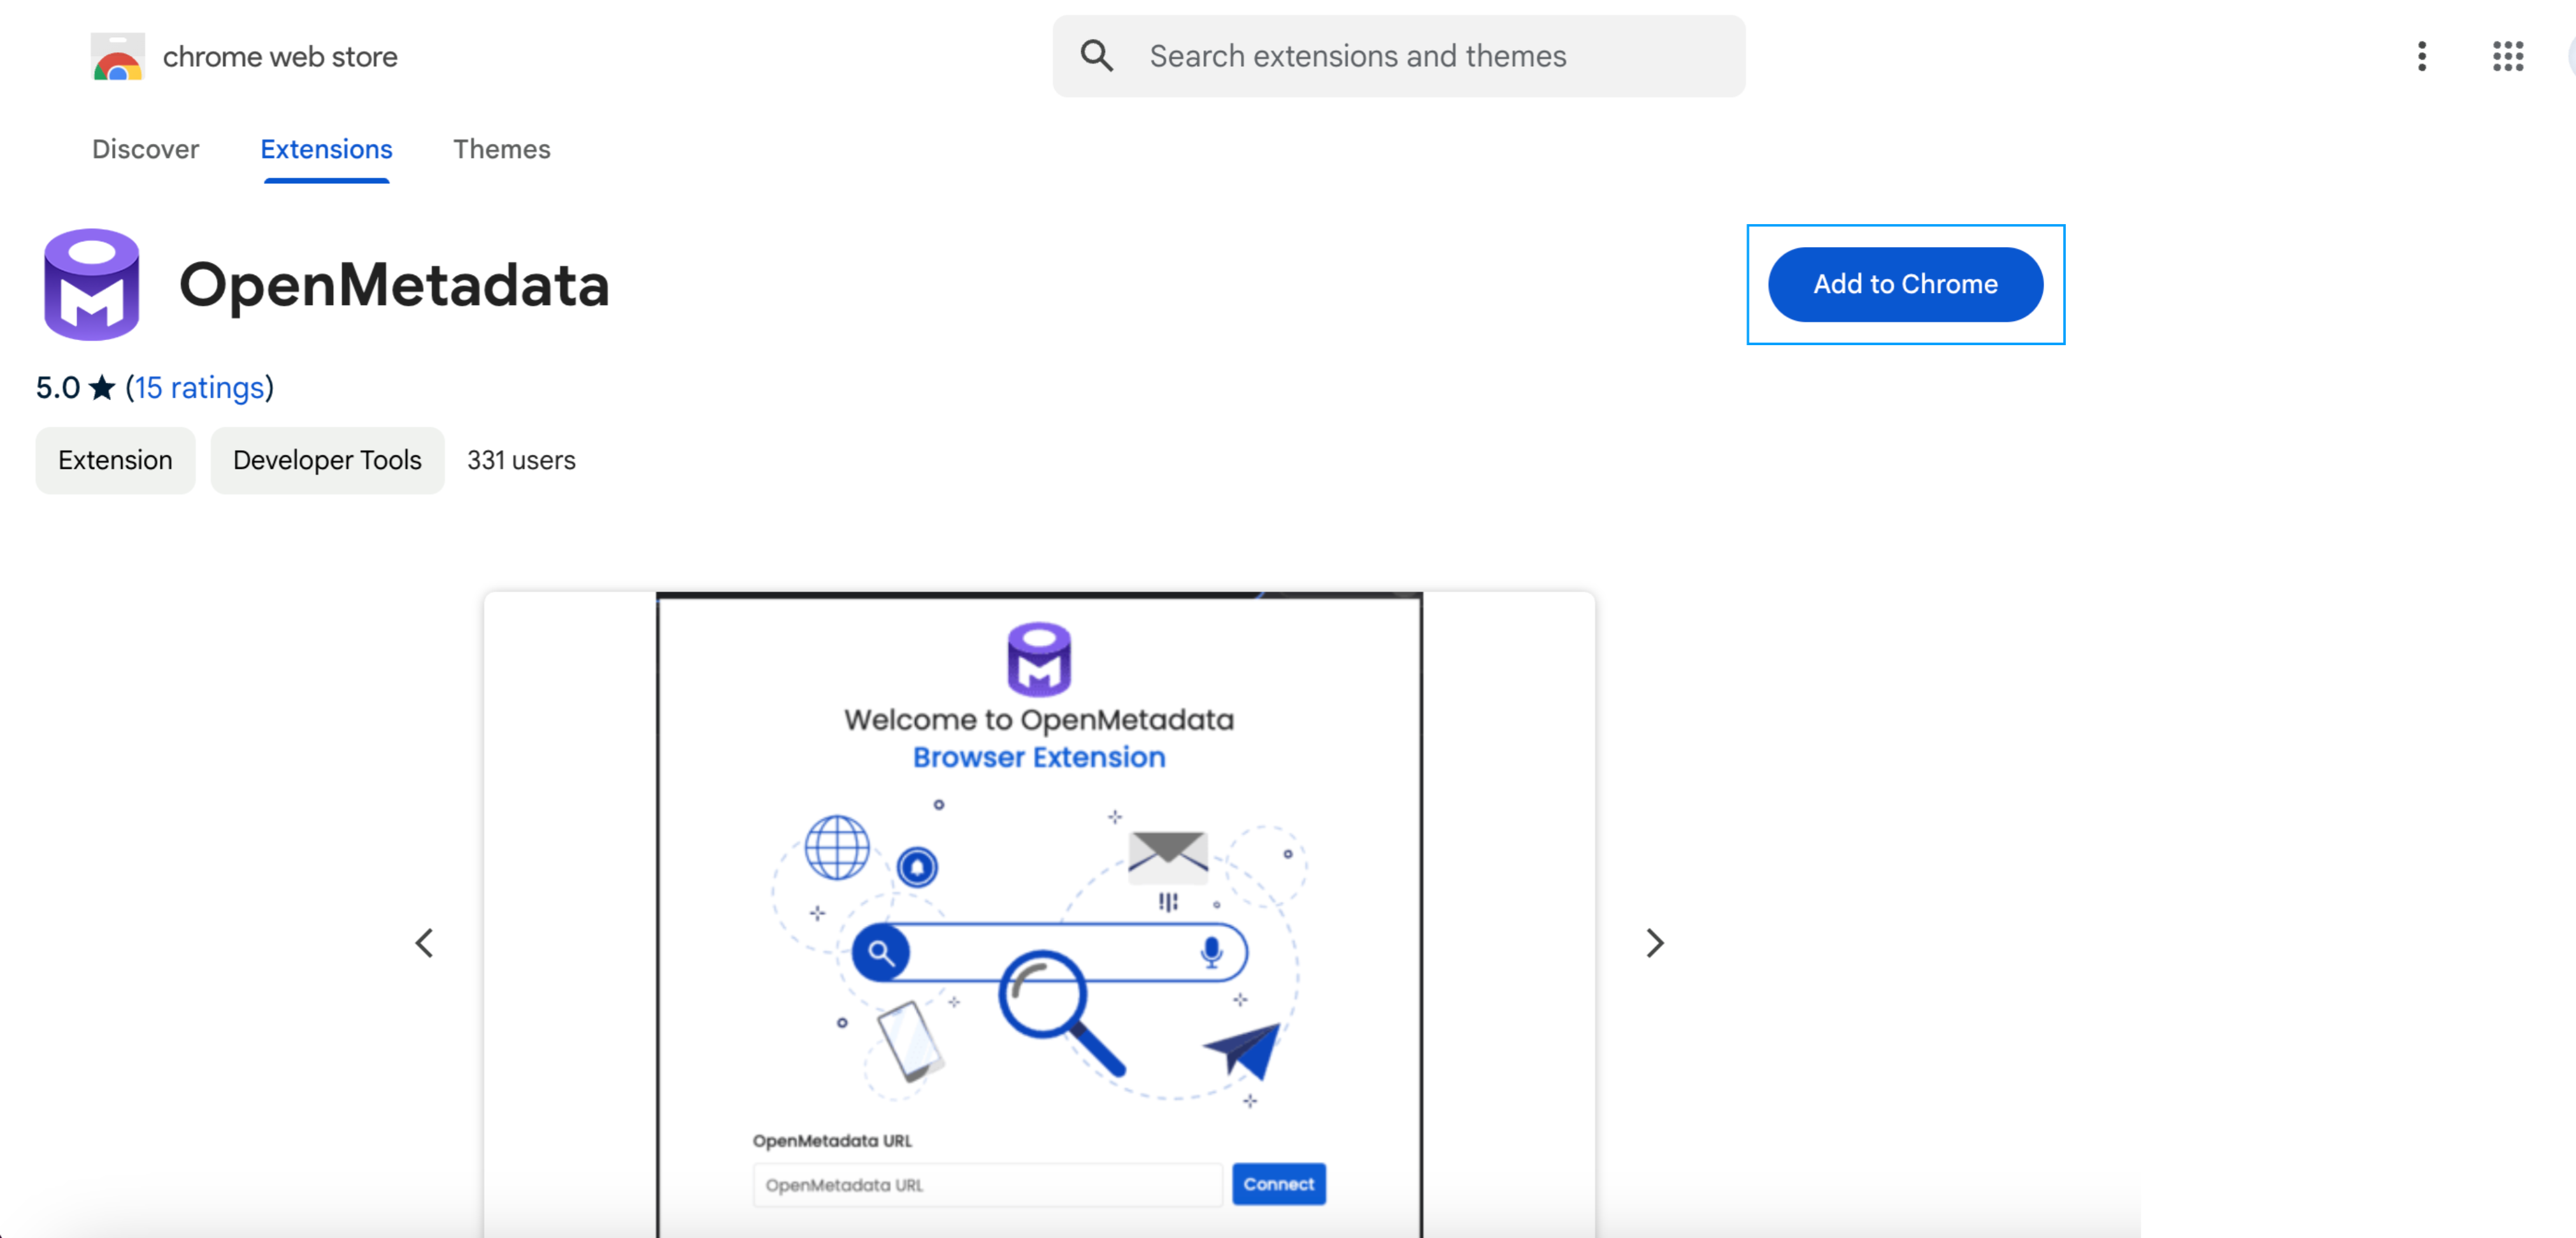
Task: Click the Add to Chrome button
Action: [x=1904, y=284]
